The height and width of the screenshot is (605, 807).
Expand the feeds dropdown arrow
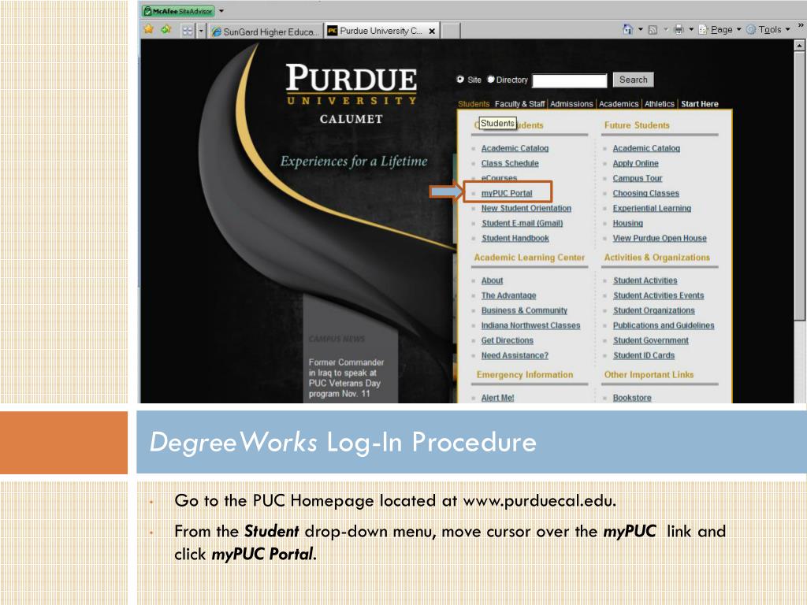665,29
